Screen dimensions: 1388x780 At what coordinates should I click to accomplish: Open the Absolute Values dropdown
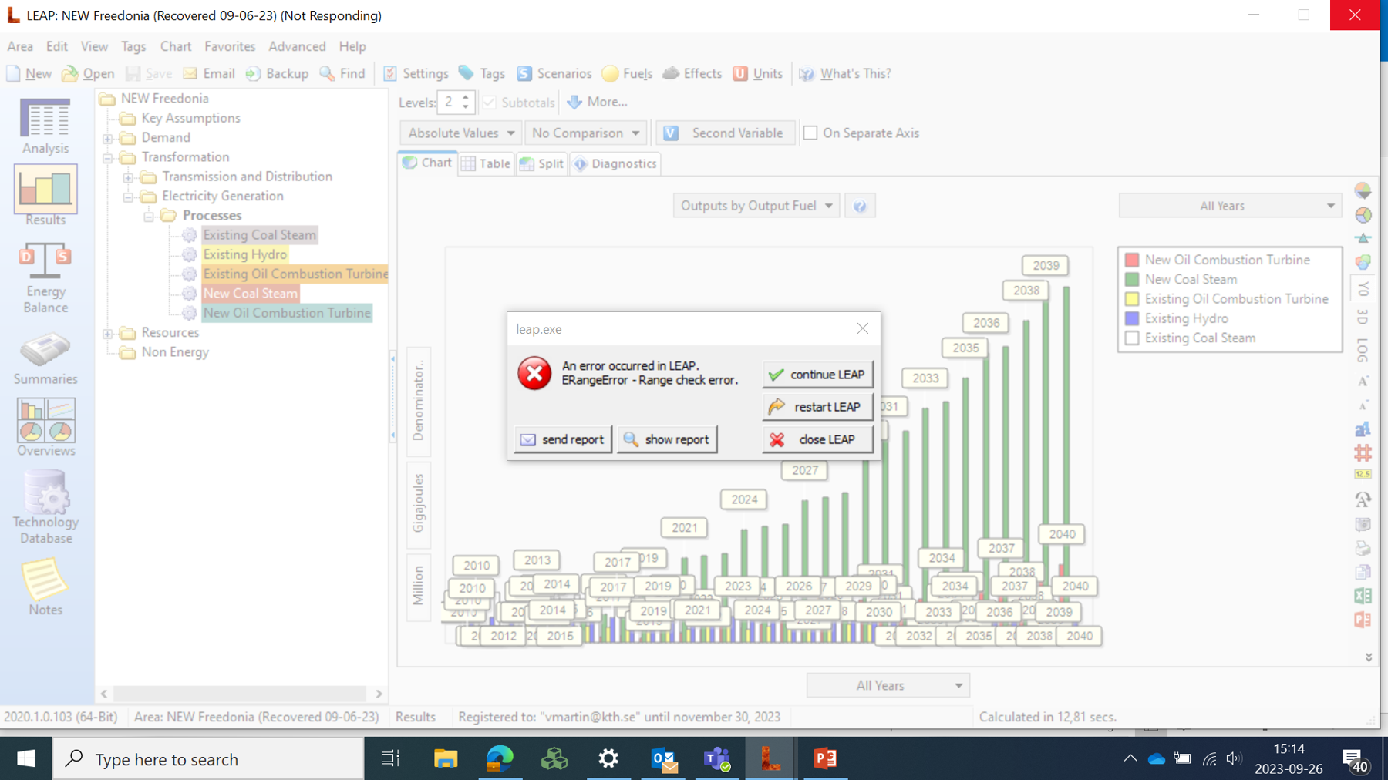point(460,133)
